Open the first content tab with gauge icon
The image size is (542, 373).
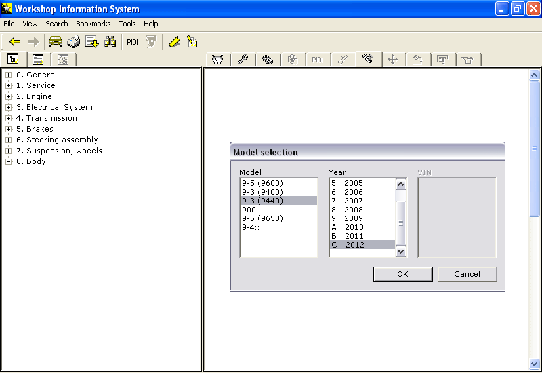(217, 60)
